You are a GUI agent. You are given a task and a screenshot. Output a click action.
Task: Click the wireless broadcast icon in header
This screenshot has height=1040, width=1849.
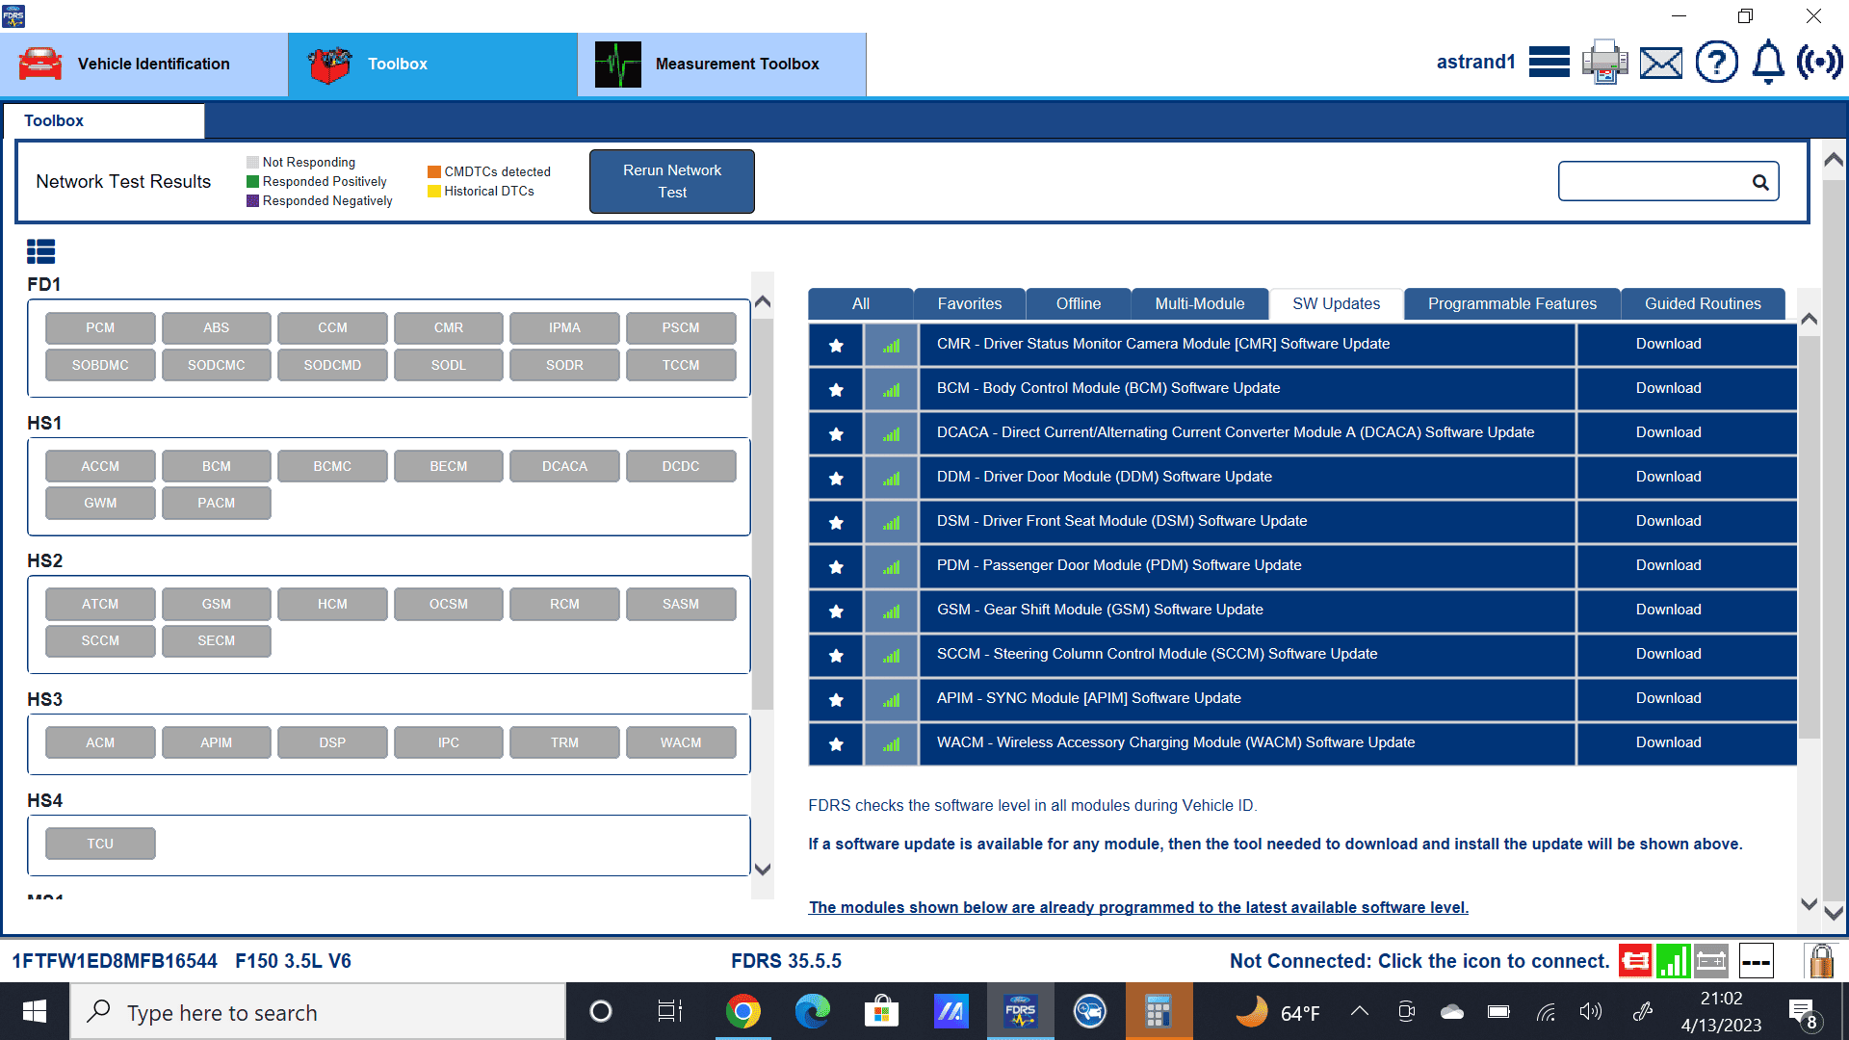click(x=1819, y=63)
